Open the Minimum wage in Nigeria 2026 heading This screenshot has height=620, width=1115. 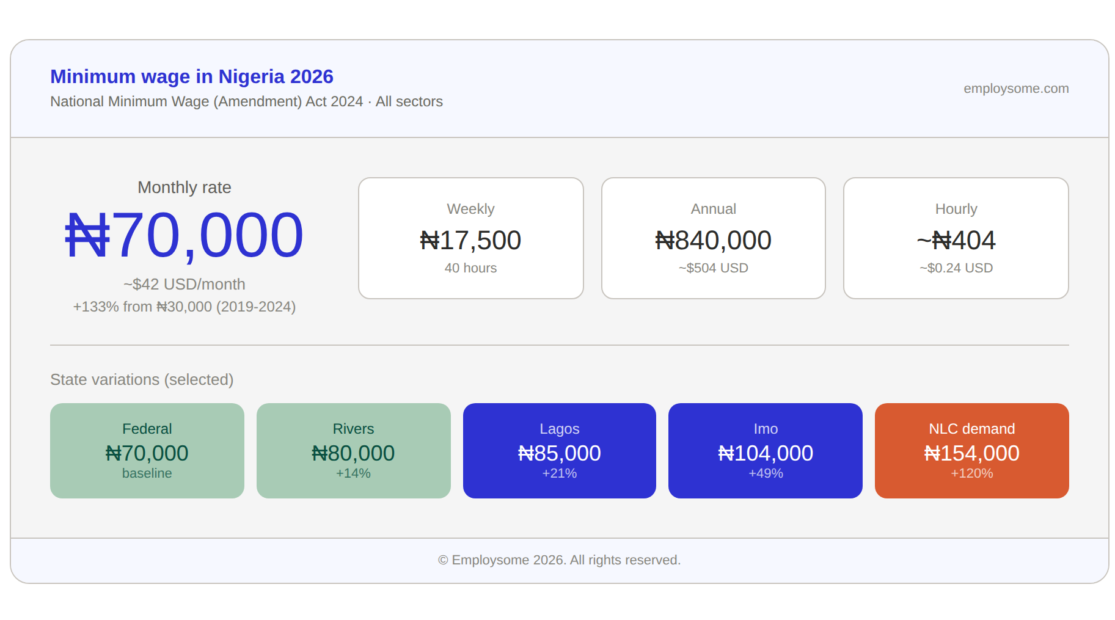click(191, 76)
